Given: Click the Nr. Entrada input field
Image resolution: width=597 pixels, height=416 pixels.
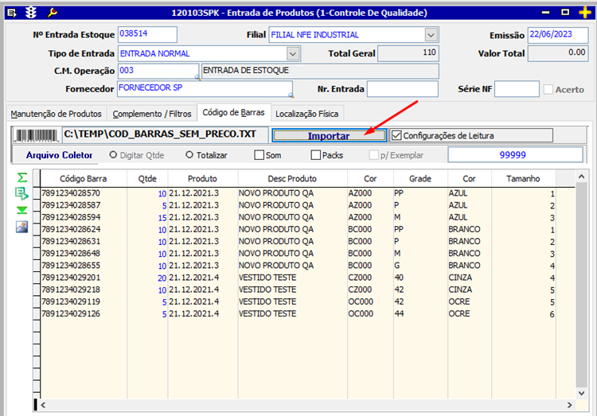Looking at the screenshot, I should [402, 89].
